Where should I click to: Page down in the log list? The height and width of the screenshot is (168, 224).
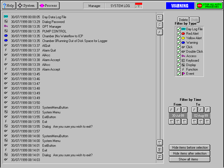(160, 150)
